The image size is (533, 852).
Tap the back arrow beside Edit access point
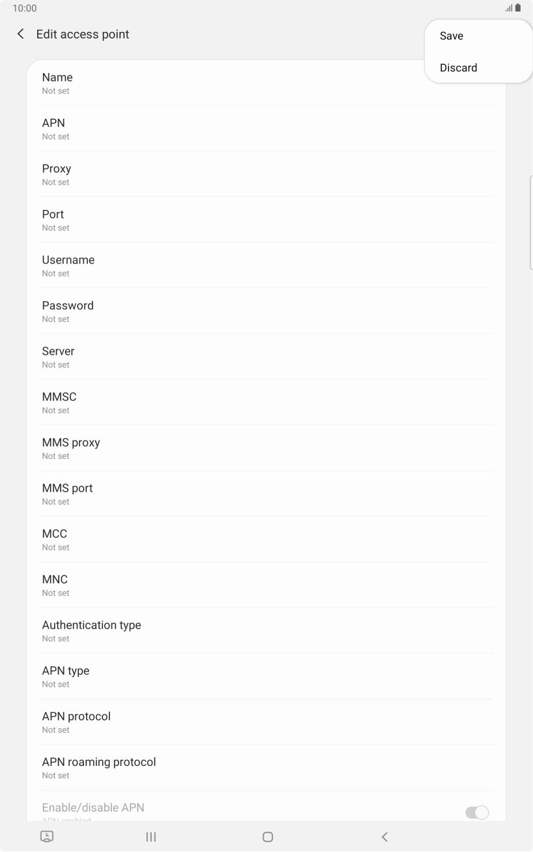click(21, 34)
